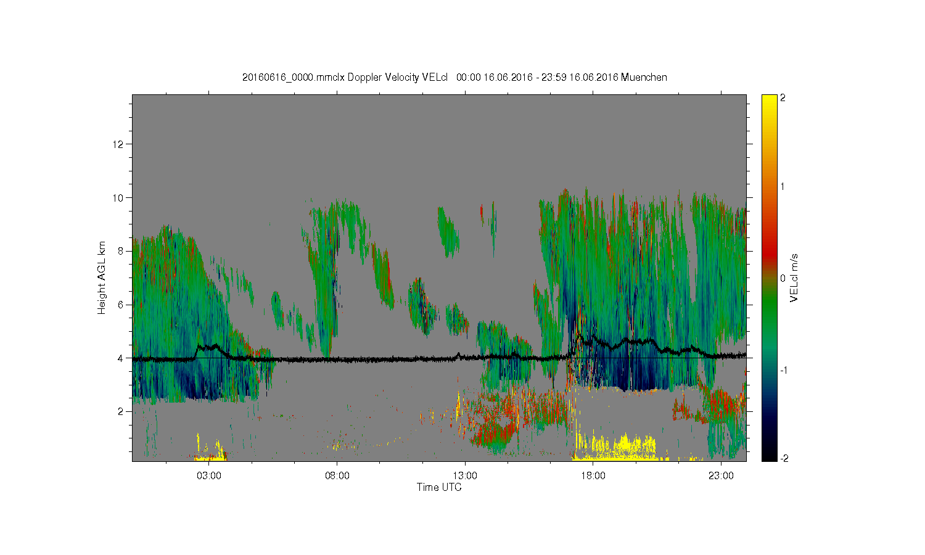
Task: Click the 'VELcl m/s' colorbar label
Action: (x=794, y=277)
